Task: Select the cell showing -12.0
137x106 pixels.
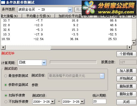Action: pos(38,25)
